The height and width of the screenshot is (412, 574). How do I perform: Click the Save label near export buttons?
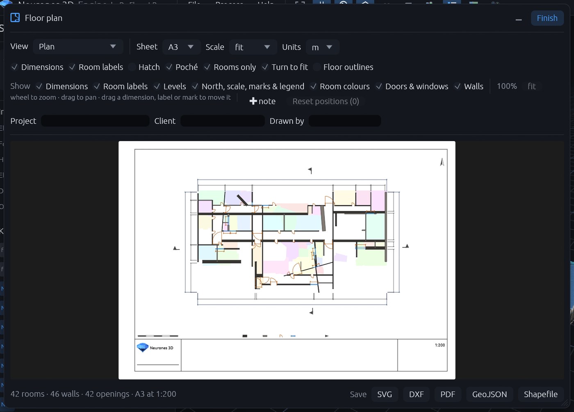coord(358,394)
